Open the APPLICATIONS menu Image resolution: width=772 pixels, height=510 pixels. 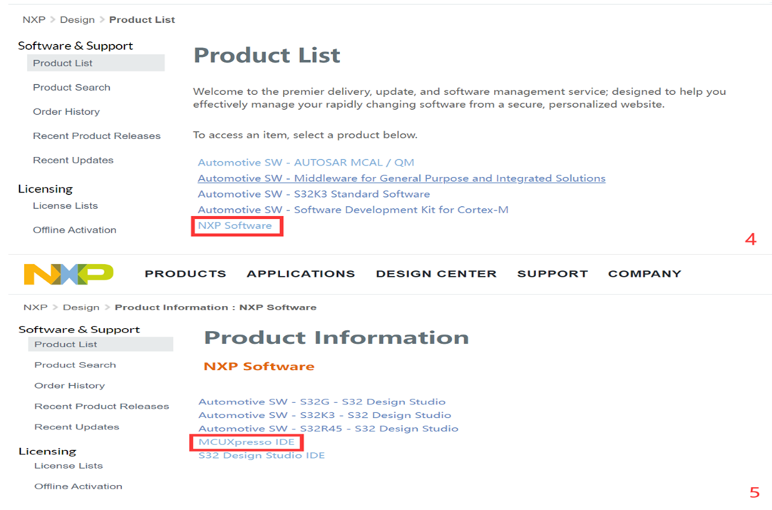[301, 274]
